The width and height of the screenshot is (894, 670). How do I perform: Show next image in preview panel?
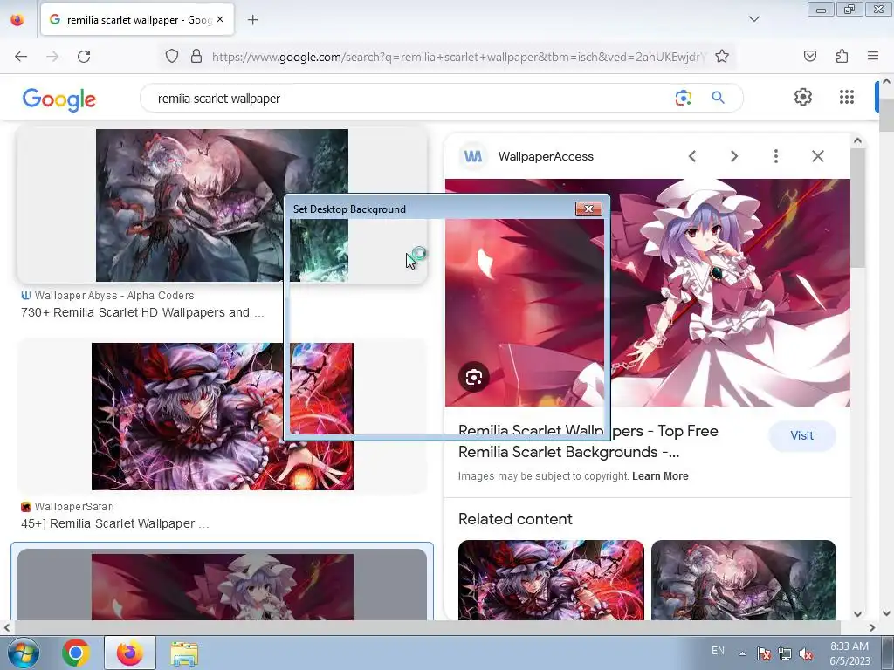click(733, 156)
